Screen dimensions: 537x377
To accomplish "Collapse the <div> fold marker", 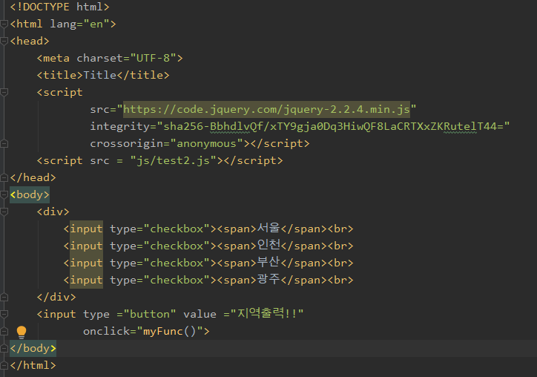I will (4, 212).
